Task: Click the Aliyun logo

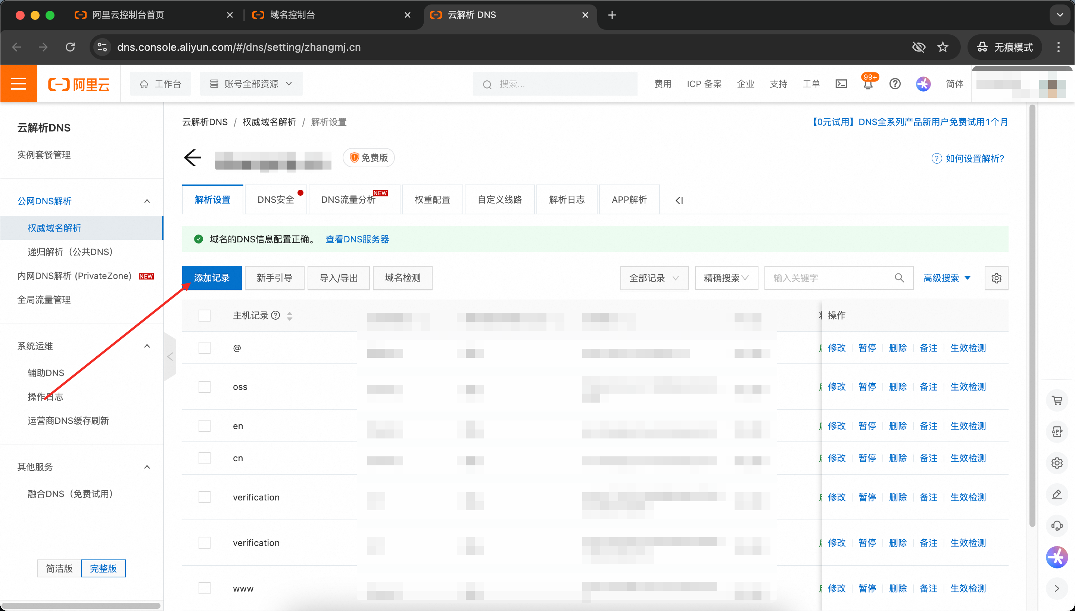Action: [79, 84]
